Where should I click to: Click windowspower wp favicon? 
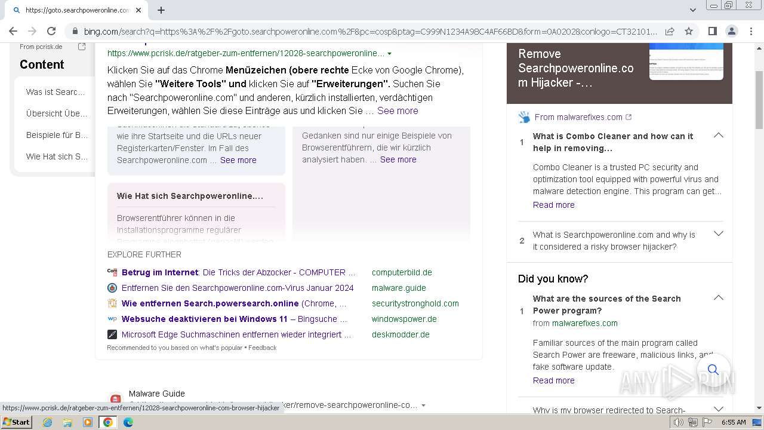tap(112, 319)
